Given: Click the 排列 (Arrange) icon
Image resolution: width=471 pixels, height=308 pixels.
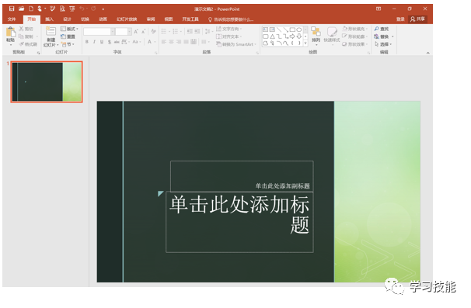Looking at the screenshot, I should 316,32.
